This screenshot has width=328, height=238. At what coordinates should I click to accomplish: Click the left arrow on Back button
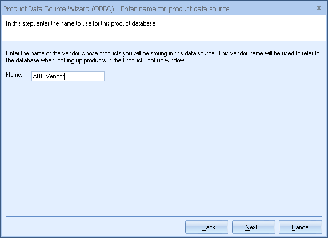(199, 227)
